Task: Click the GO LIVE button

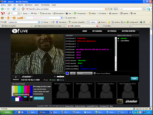Action: pyautogui.click(x=39, y=98)
